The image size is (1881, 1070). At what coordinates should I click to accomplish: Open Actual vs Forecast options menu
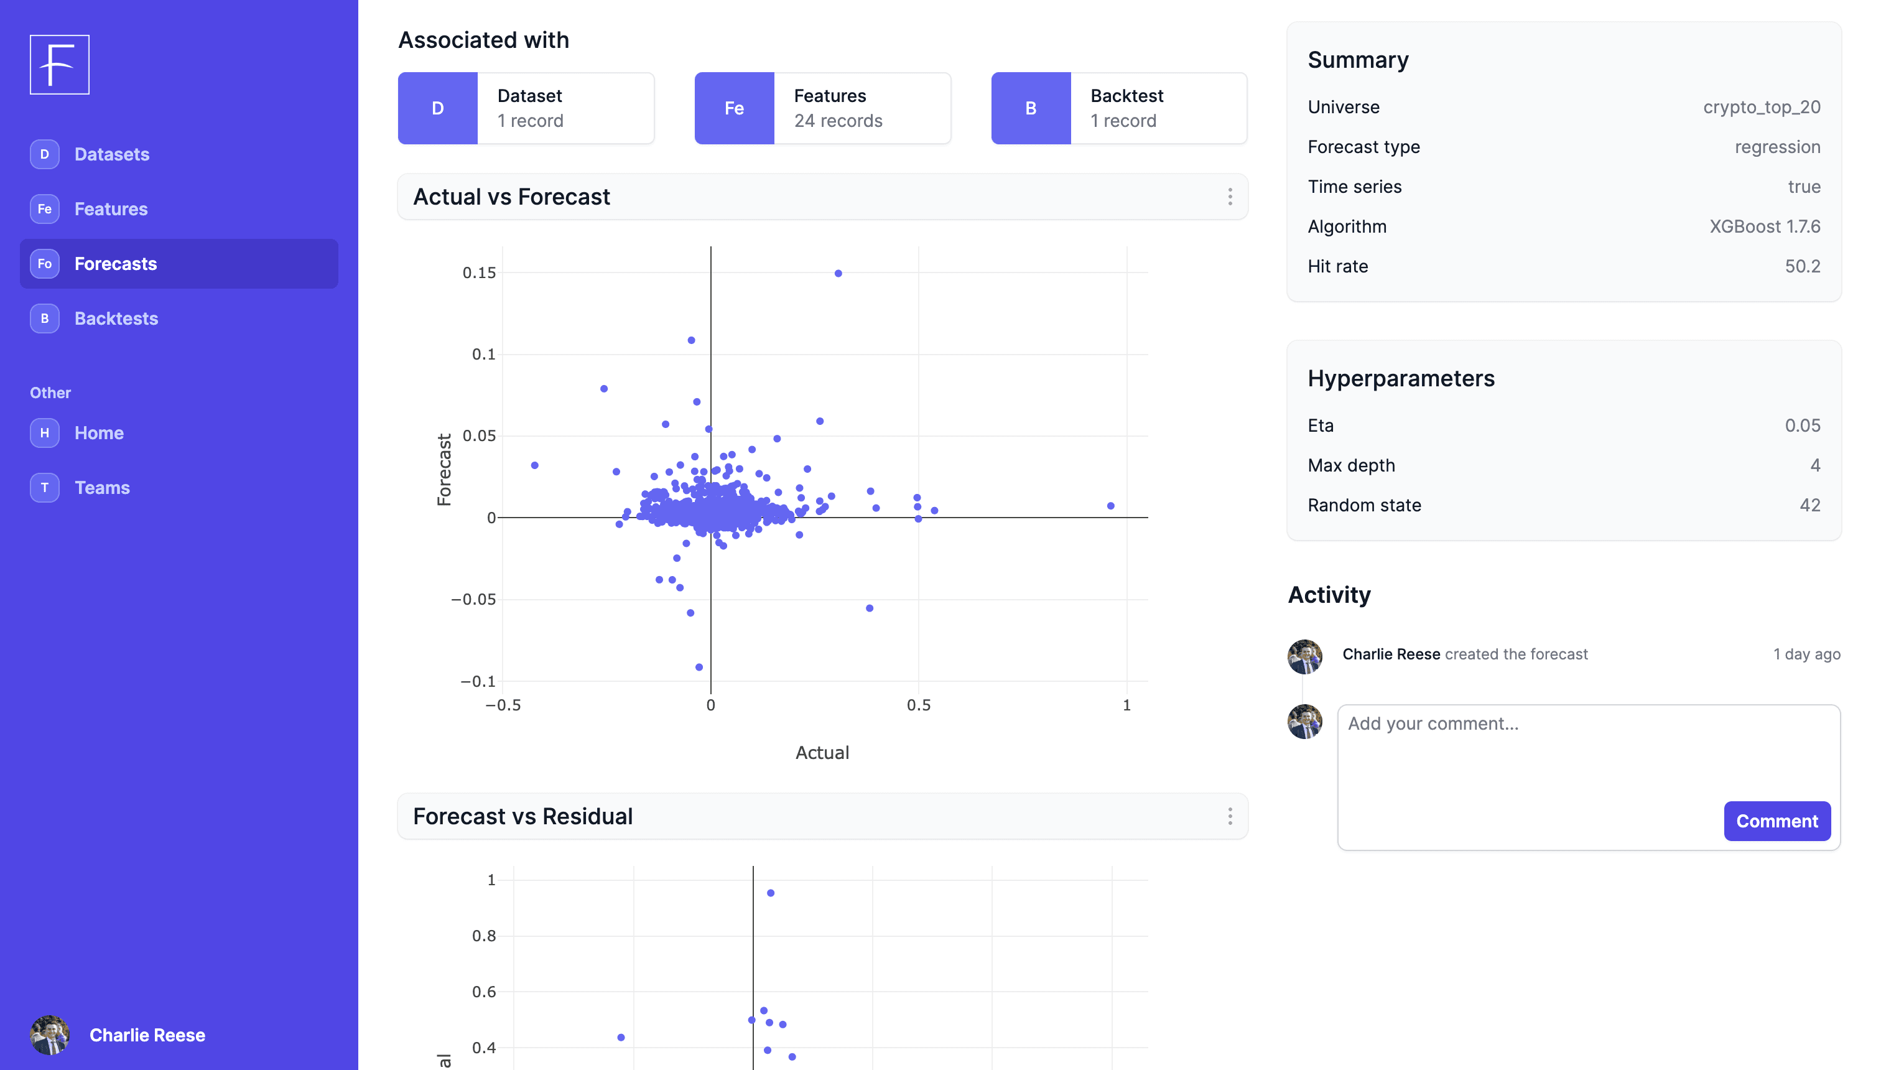pyautogui.click(x=1230, y=196)
